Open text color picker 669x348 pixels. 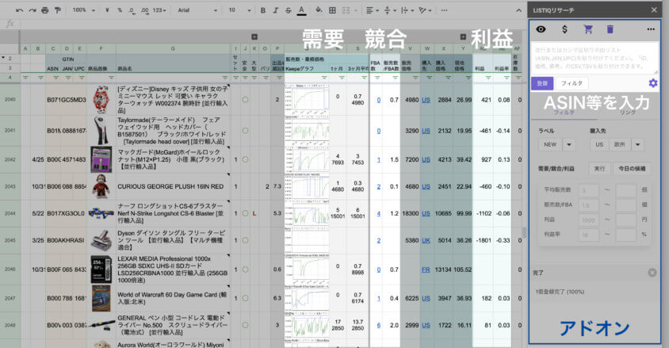click(302, 10)
